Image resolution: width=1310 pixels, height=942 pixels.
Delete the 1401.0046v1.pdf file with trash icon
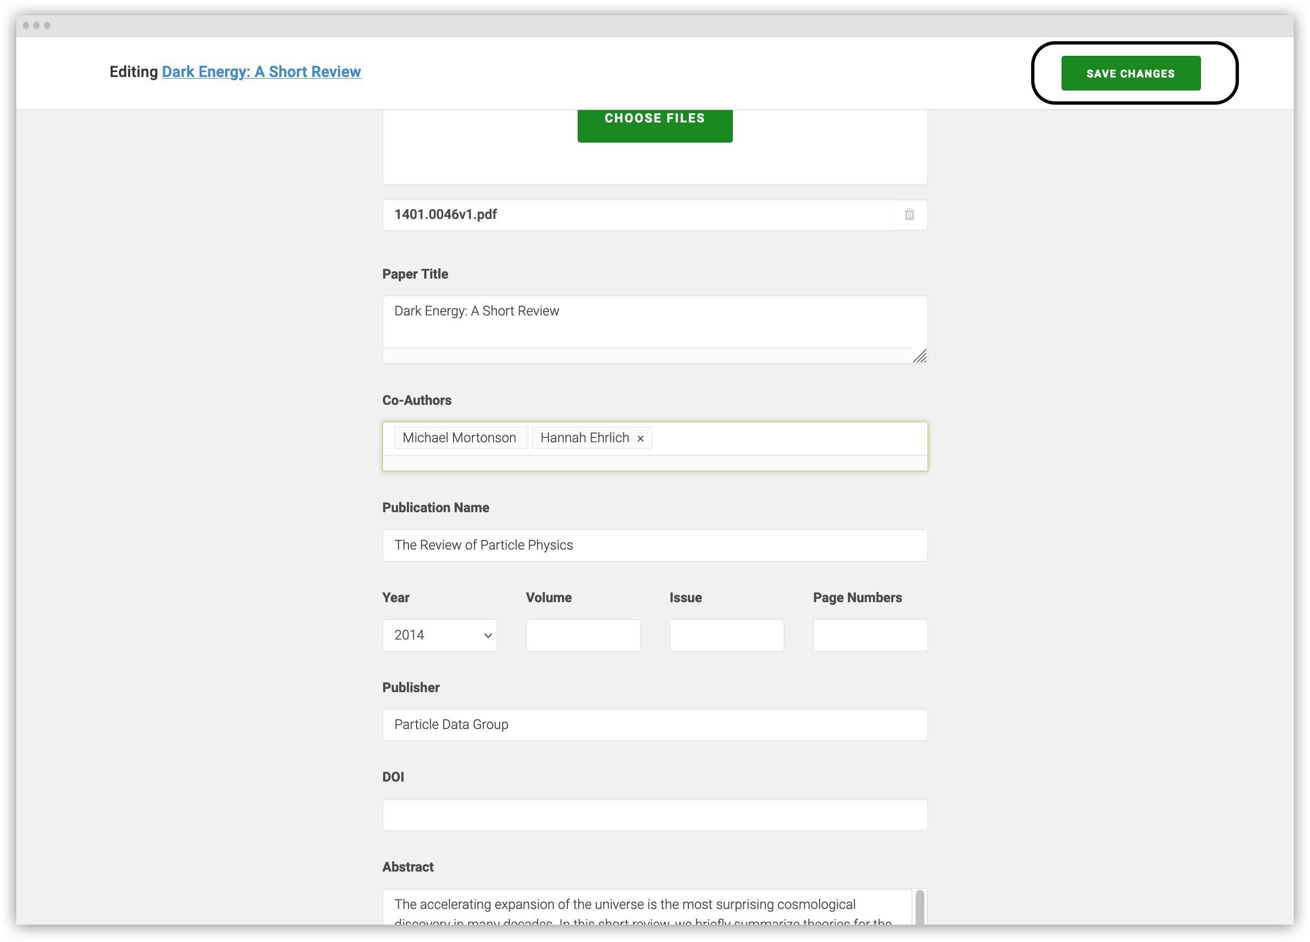pyautogui.click(x=909, y=215)
